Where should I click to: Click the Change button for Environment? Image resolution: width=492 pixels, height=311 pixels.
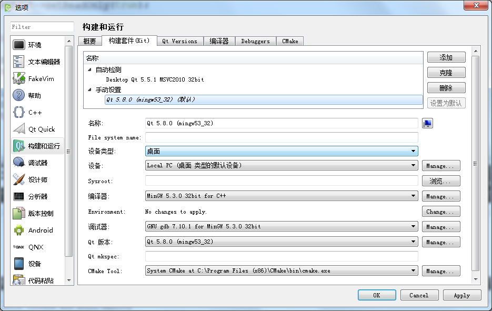[441, 212]
